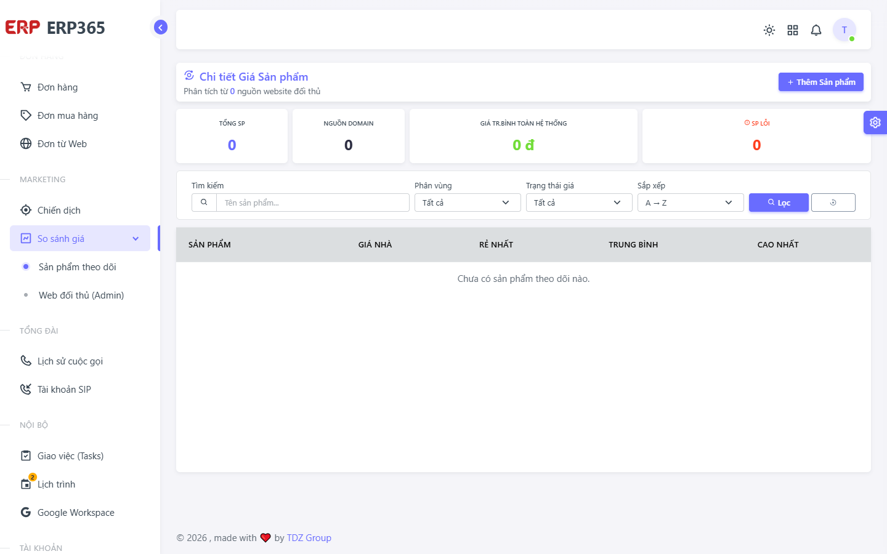
Task: Click the ERP365 logo
Action: click(x=55, y=28)
